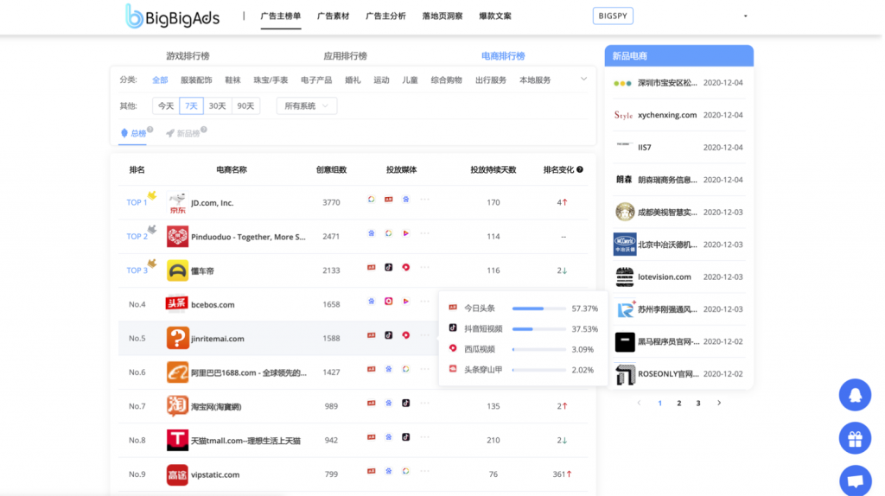Switch to 总榜 tab

pyautogui.click(x=133, y=133)
